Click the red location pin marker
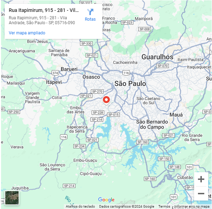Viewport: 212px width, 209px height. pos(107,100)
